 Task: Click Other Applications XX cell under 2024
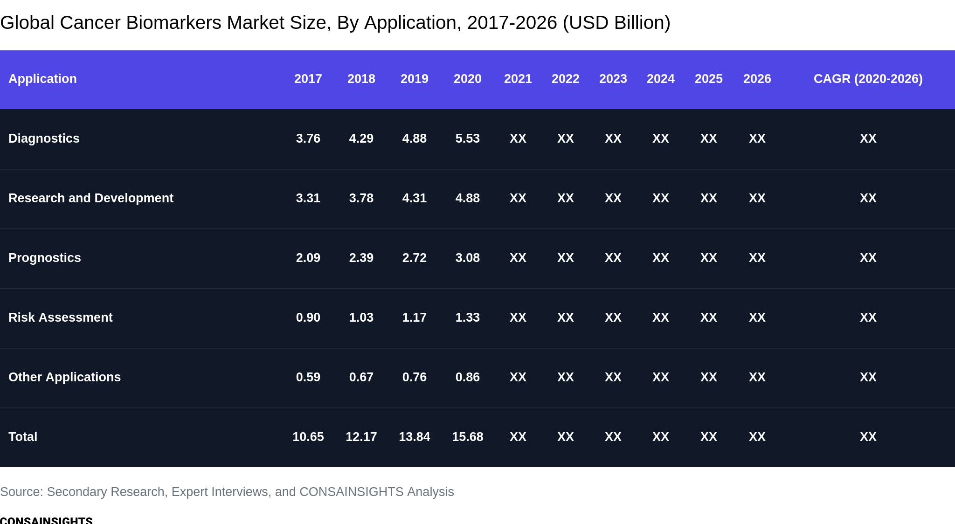(661, 377)
